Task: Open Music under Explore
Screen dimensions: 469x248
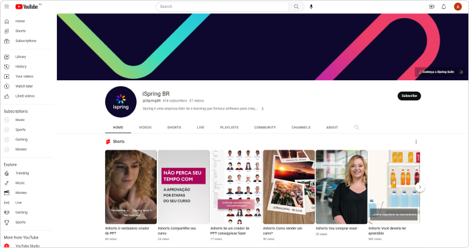Action: (20, 183)
